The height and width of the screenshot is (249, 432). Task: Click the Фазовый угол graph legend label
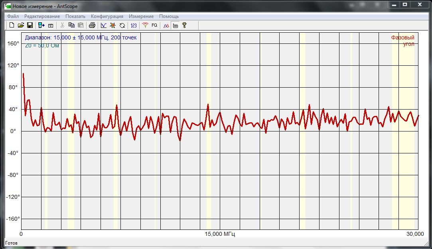click(x=402, y=41)
